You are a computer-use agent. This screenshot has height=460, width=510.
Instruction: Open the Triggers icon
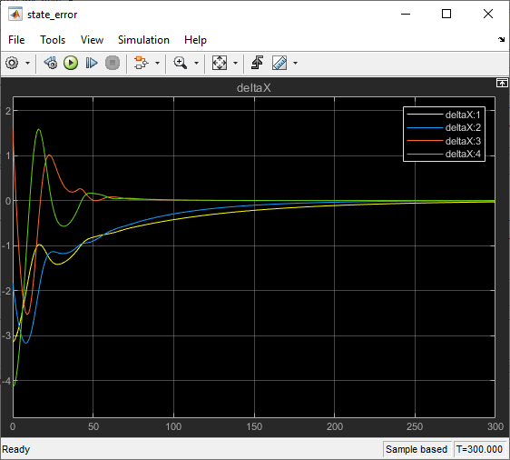click(258, 63)
